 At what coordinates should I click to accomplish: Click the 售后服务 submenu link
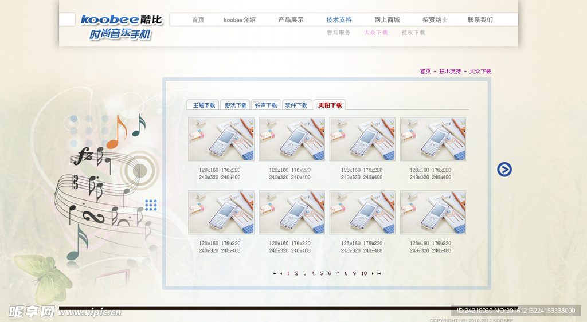(338, 33)
